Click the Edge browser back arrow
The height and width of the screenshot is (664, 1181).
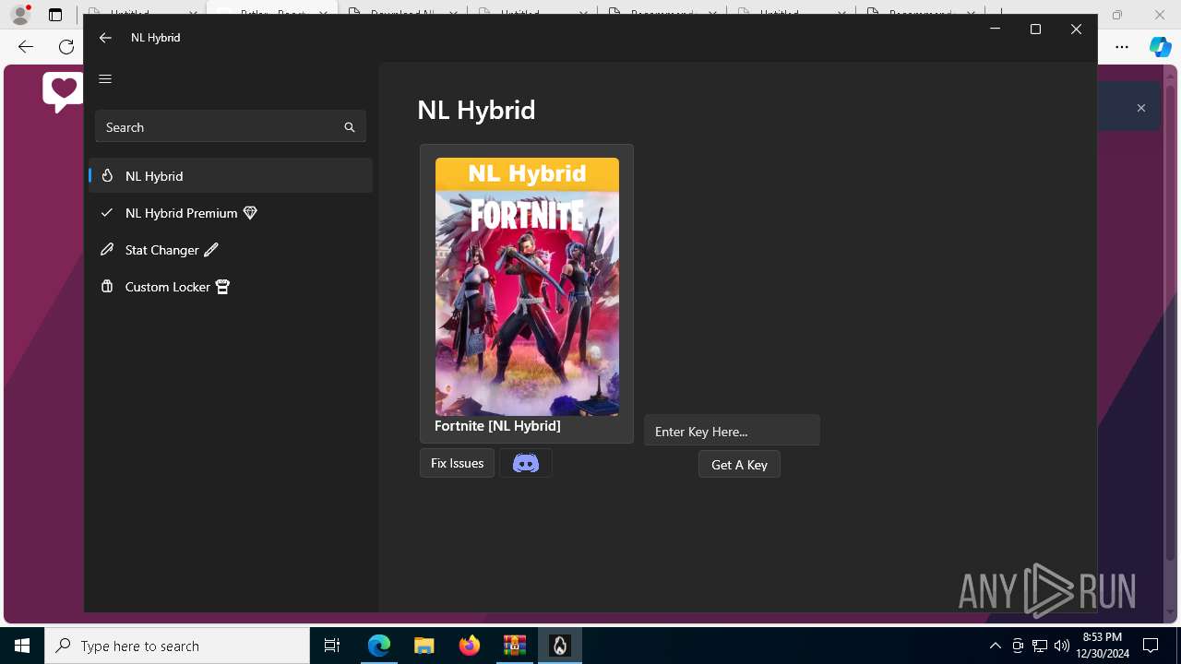(26, 46)
